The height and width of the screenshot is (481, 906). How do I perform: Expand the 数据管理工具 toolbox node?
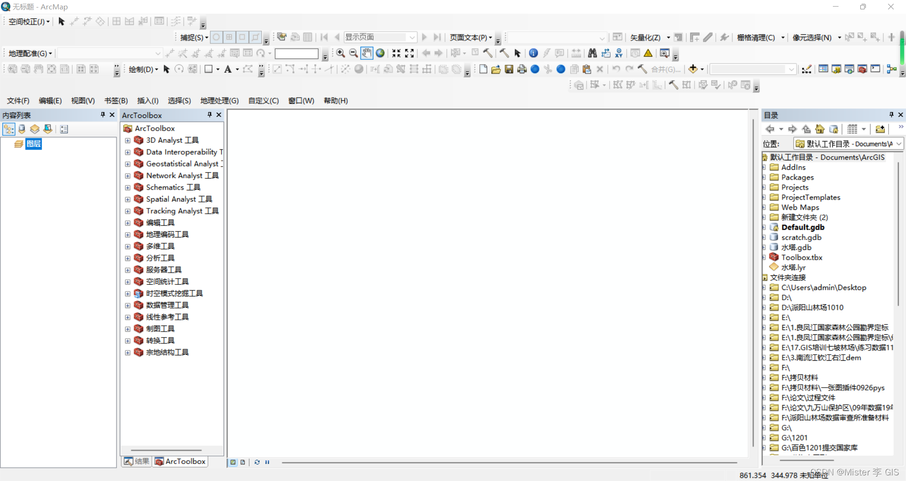(127, 306)
